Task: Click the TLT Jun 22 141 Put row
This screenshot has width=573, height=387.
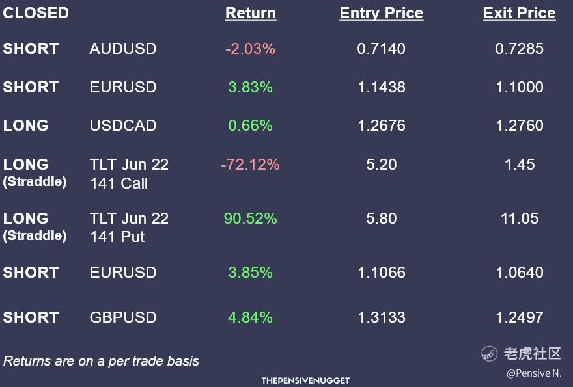Action: pos(129,228)
